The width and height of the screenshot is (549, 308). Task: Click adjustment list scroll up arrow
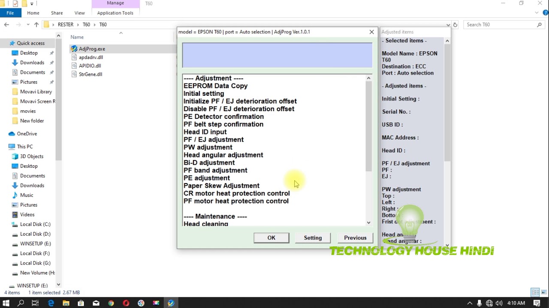[368, 78]
